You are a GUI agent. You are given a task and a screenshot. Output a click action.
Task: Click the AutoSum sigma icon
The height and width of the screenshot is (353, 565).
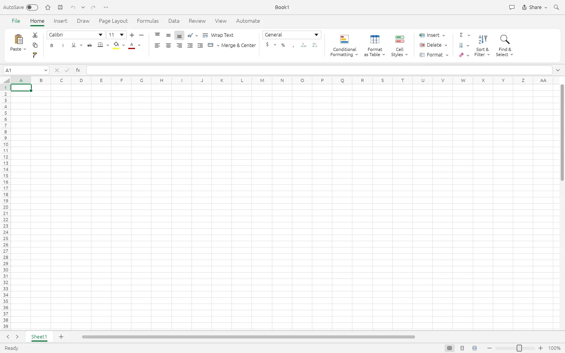461,35
